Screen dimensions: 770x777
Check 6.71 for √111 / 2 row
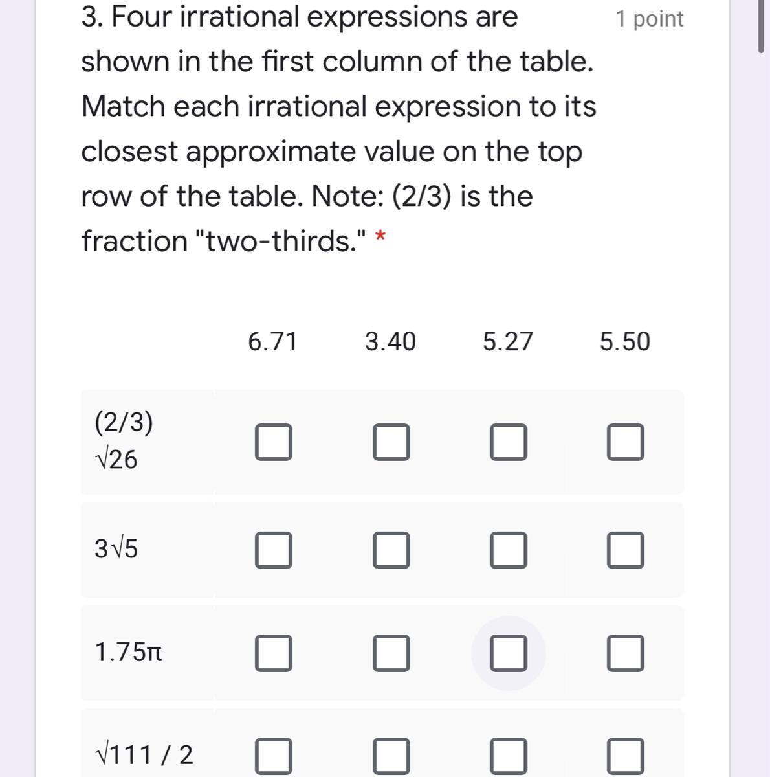273,756
